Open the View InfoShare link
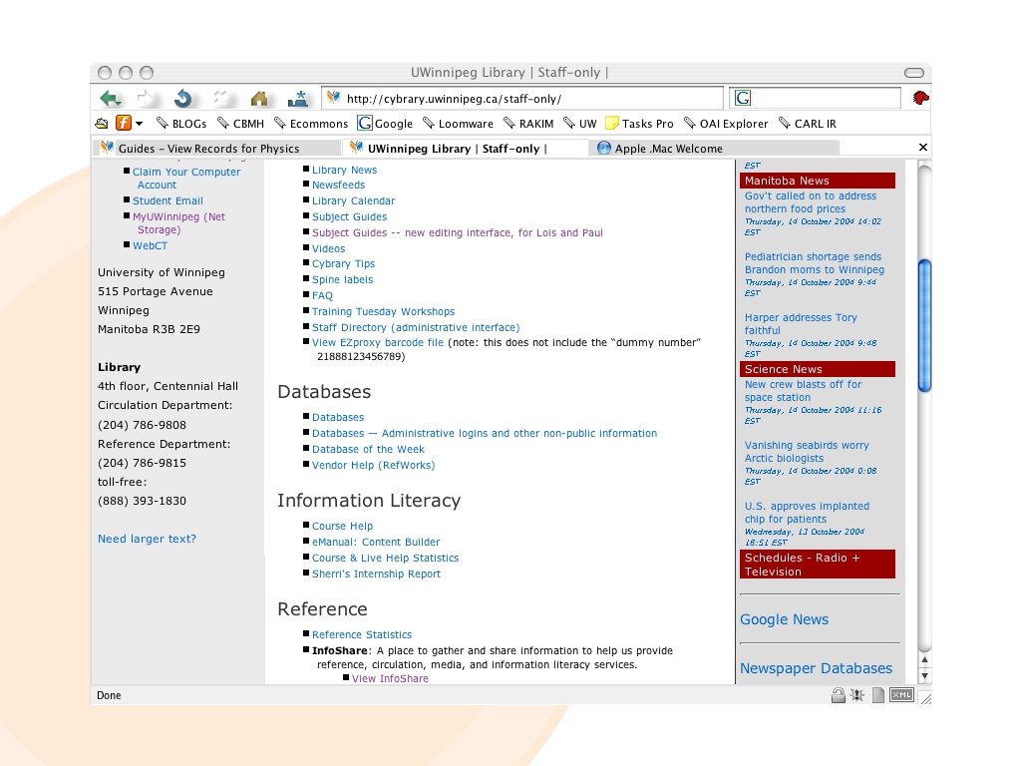The width and height of the screenshot is (1021, 766). (x=390, y=678)
